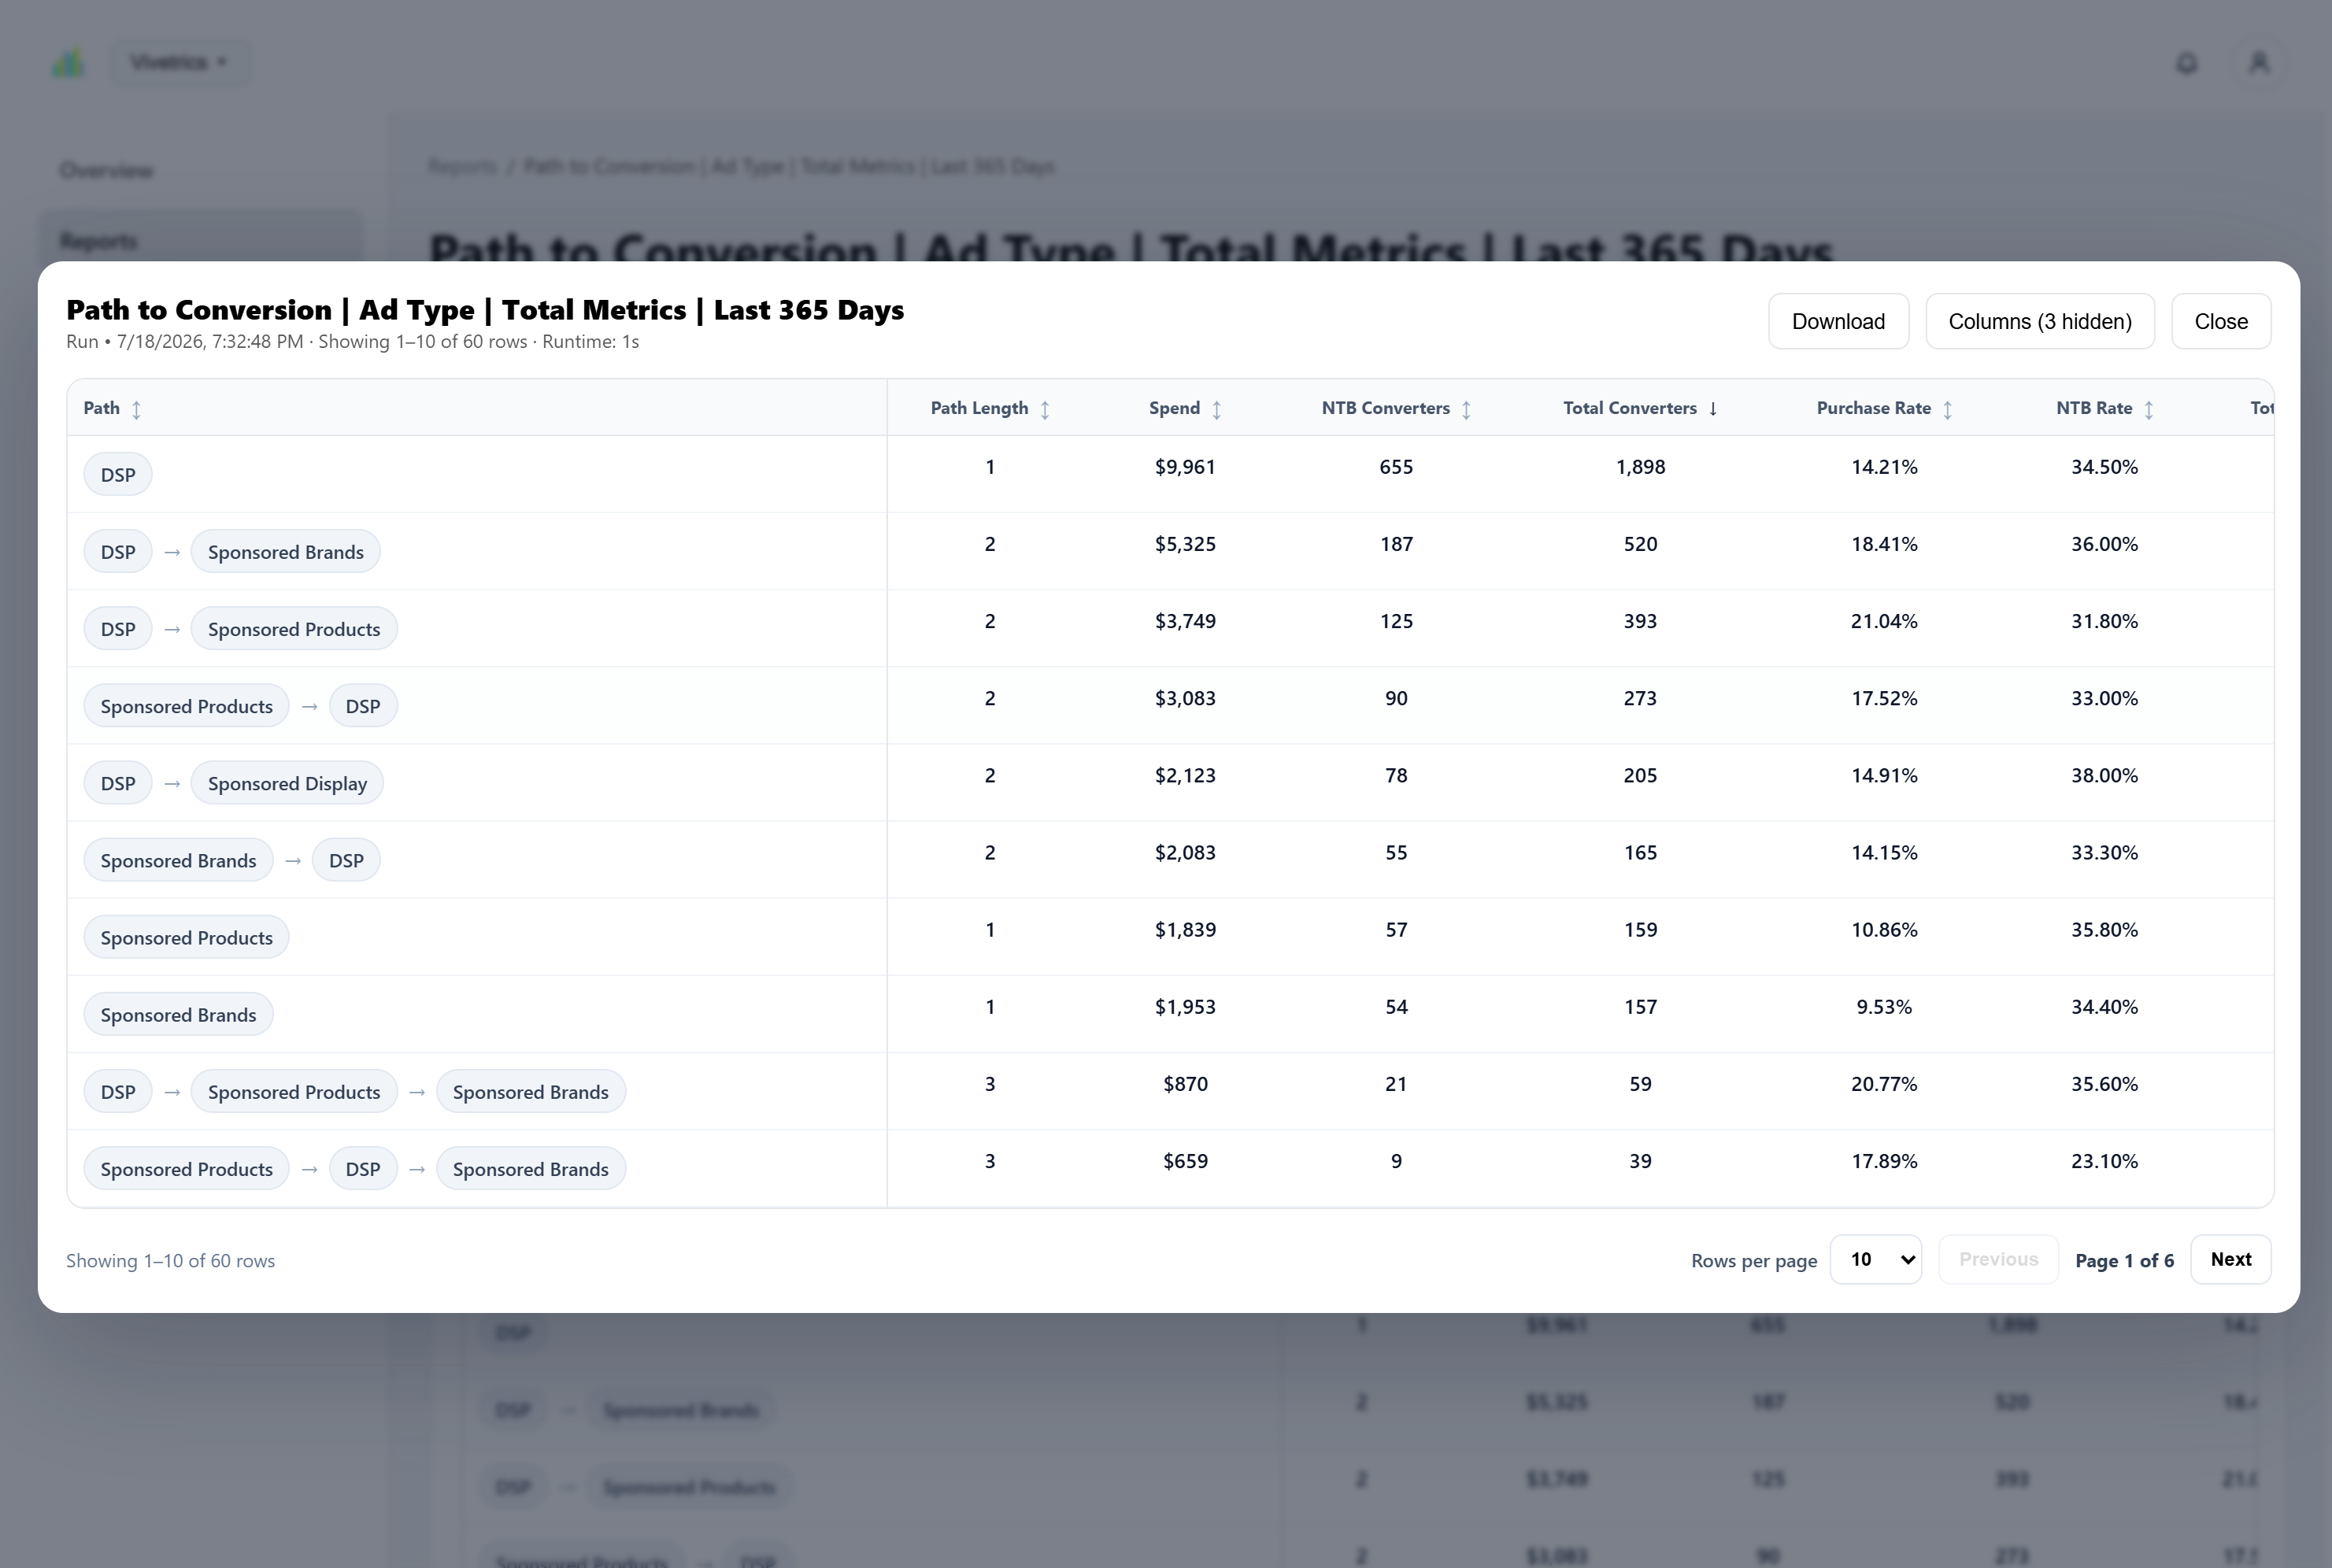This screenshot has height=1568, width=2332.
Task: Click the Showing 1–10 of 60 rows footer text
Action: (x=170, y=1260)
